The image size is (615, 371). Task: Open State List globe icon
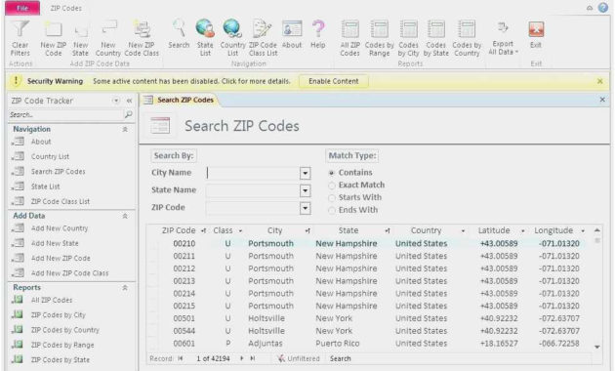(x=205, y=29)
